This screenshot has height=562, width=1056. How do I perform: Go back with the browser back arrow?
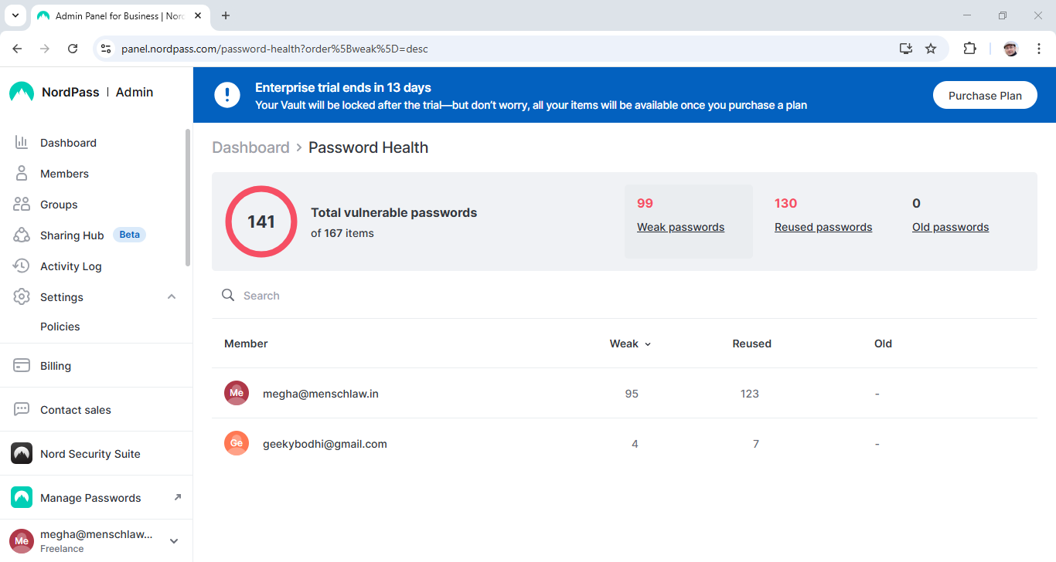[x=17, y=49]
